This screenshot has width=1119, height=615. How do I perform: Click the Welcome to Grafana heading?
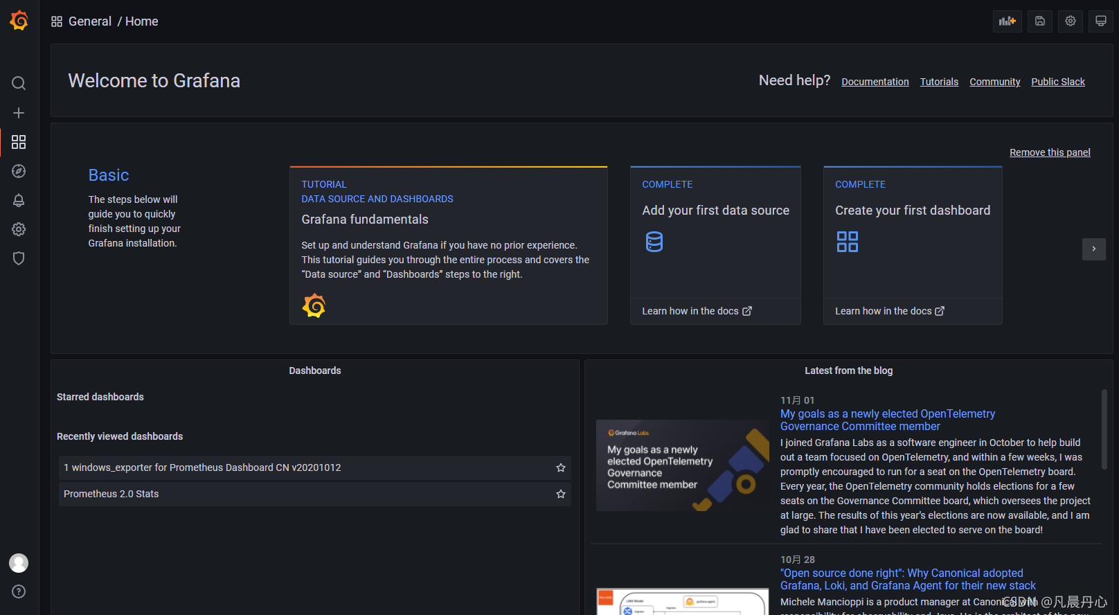pyautogui.click(x=154, y=81)
